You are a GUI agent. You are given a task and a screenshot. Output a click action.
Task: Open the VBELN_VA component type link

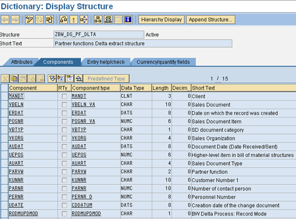[x=83, y=105]
